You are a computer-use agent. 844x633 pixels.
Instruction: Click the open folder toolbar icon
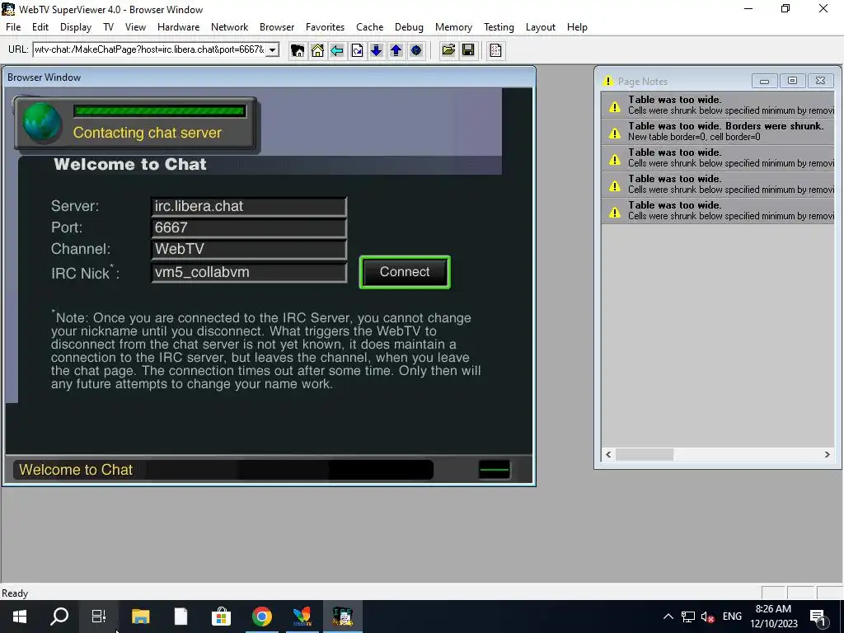pyautogui.click(x=448, y=50)
